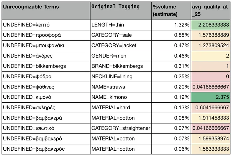This screenshot has height=156, width=232.
Task: Select the "CATEGORY=straightener" cell
Action: [121, 128]
